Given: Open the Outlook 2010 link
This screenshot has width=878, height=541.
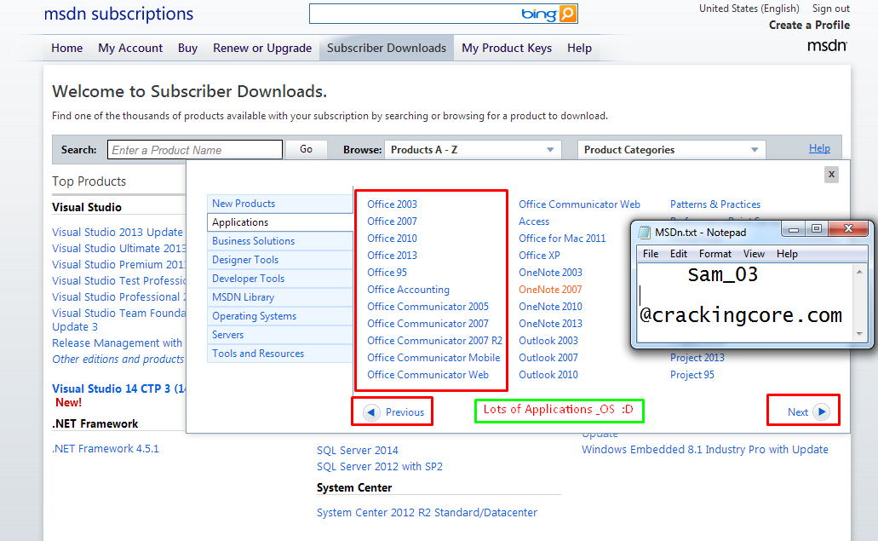Looking at the screenshot, I should [548, 375].
